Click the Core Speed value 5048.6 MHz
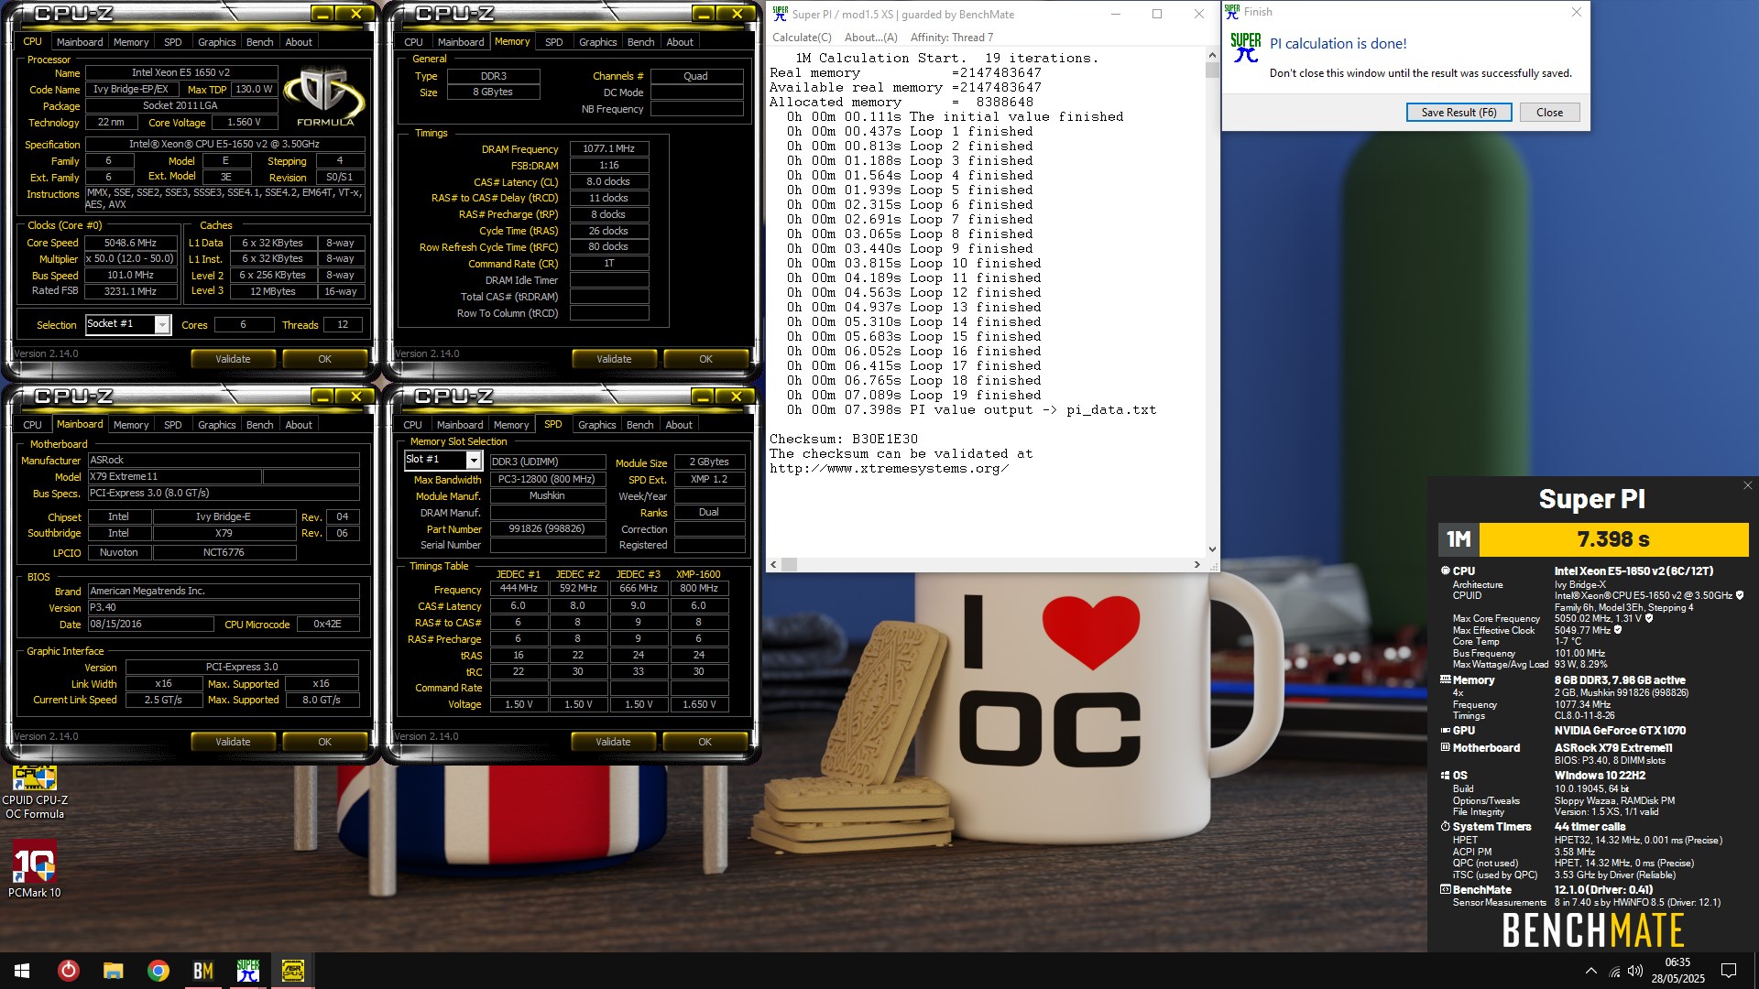Viewport: 1759px width, 989px height. [131, 243]
